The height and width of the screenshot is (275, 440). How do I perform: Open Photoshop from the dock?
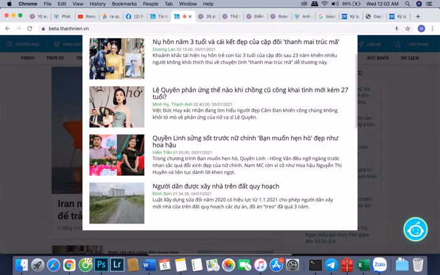[101, 265]
